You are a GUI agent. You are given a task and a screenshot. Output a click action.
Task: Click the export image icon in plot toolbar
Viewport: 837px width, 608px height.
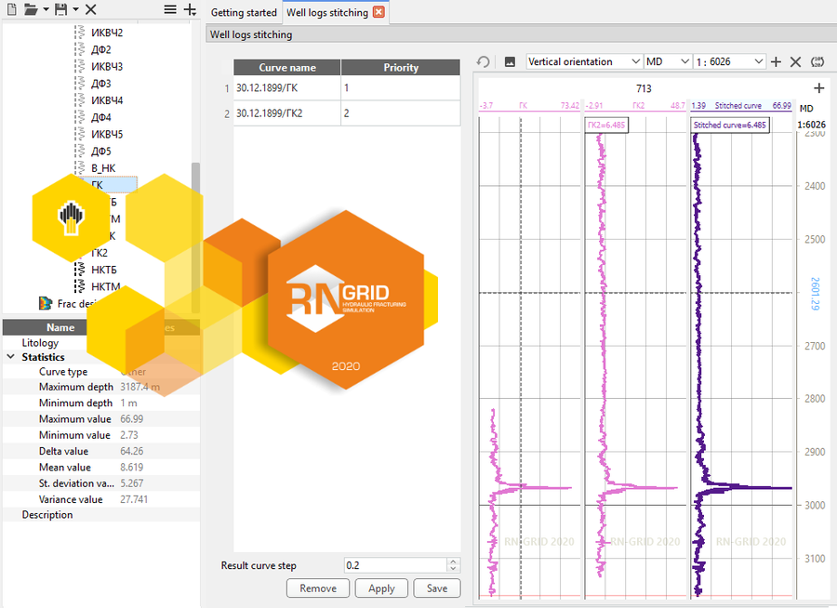click(510, 61)
